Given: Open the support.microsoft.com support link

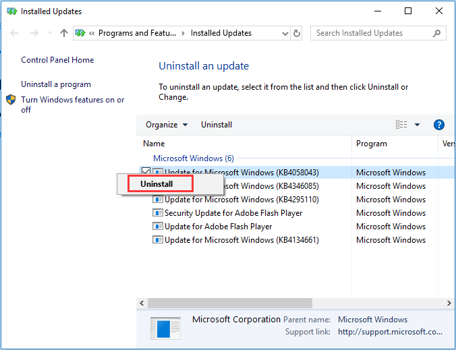Looking at the screenshot, I should coord(390,332).
